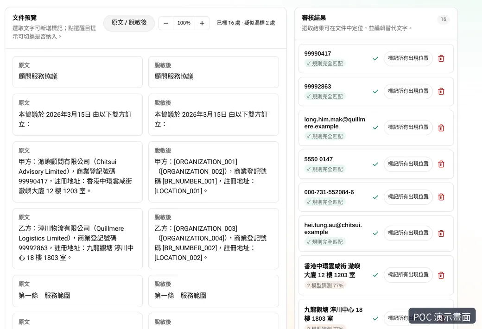482x329 pixels.
Task: Mark all occurrences of hei.tung.au email
Action: pyautogui.click(x=408, y=233)
